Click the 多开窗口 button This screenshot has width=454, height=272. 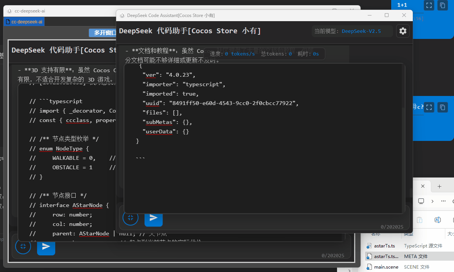[x=103, y=33]
